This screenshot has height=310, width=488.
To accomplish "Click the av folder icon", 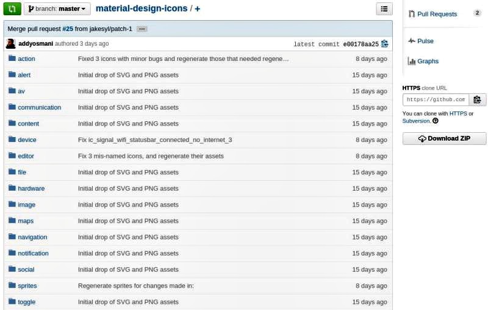I will pos(12,90).
